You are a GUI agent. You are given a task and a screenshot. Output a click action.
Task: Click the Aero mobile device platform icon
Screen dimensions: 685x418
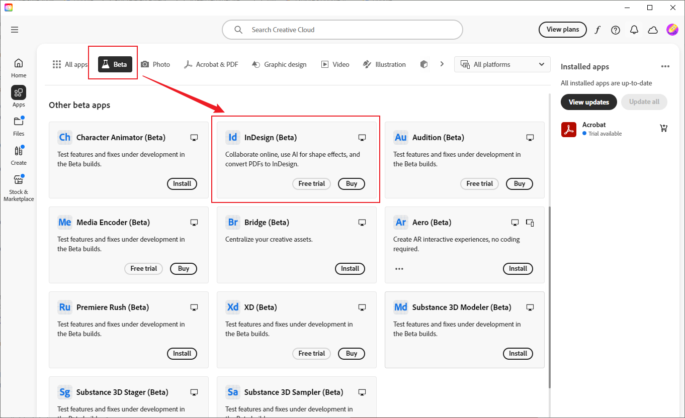(x=530, y=223)
